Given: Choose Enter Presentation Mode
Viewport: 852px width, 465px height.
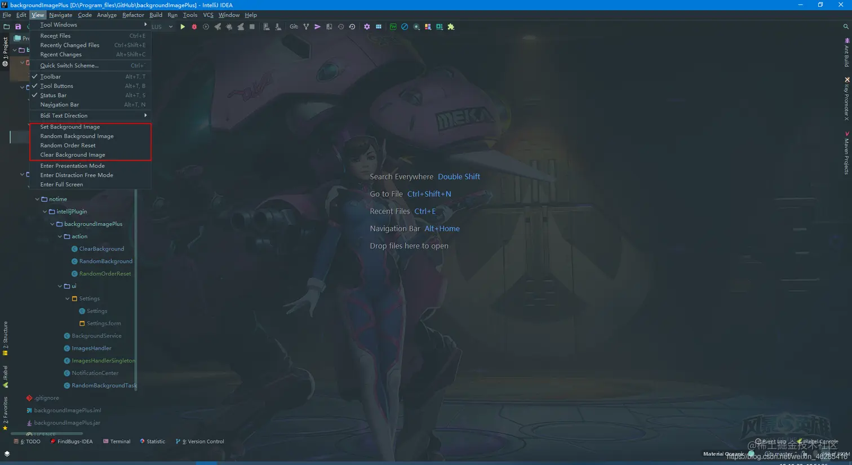Looking at the screenshot, I should coord(90,166).
